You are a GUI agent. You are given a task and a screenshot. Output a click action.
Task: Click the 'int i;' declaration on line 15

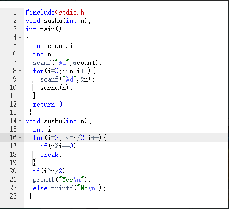click(43, 130)
